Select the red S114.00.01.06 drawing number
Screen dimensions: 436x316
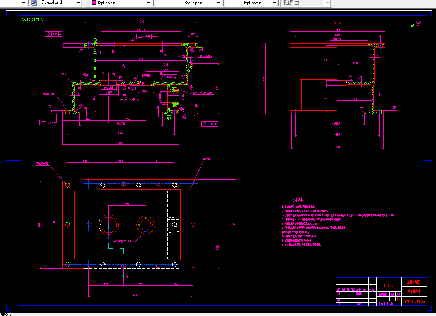(414, 301)
